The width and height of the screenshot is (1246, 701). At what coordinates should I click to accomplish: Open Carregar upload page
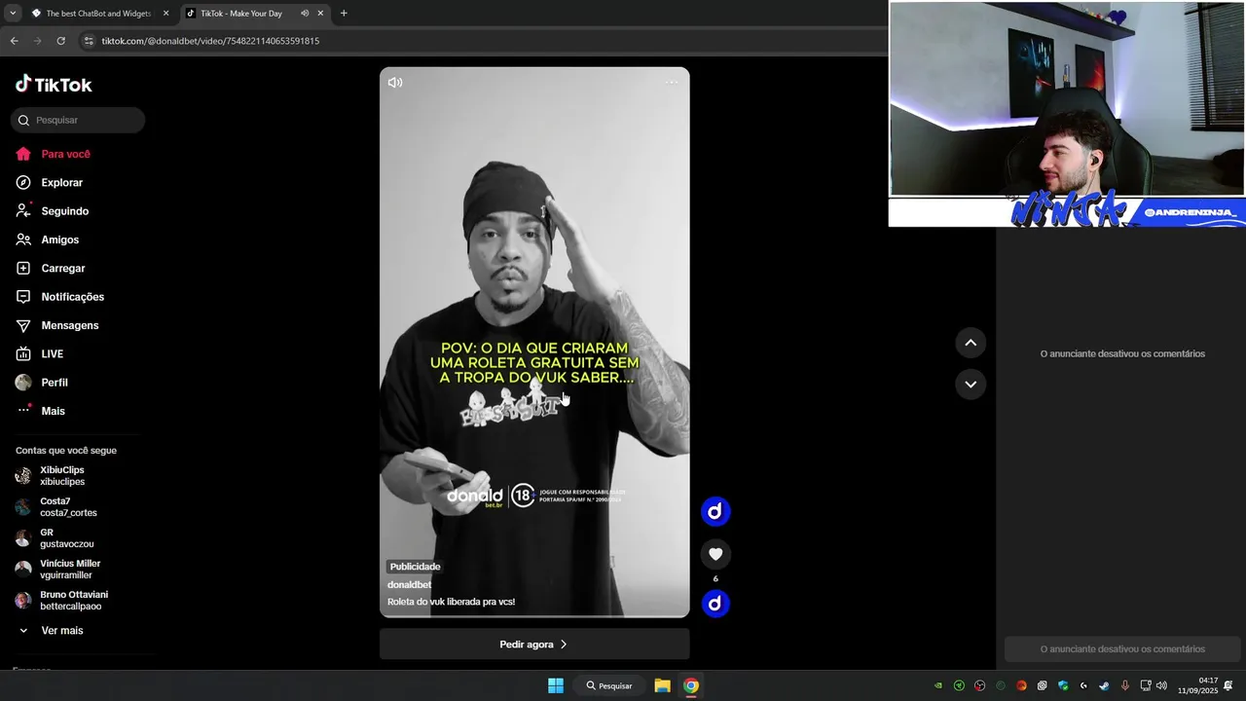(51, 268)
